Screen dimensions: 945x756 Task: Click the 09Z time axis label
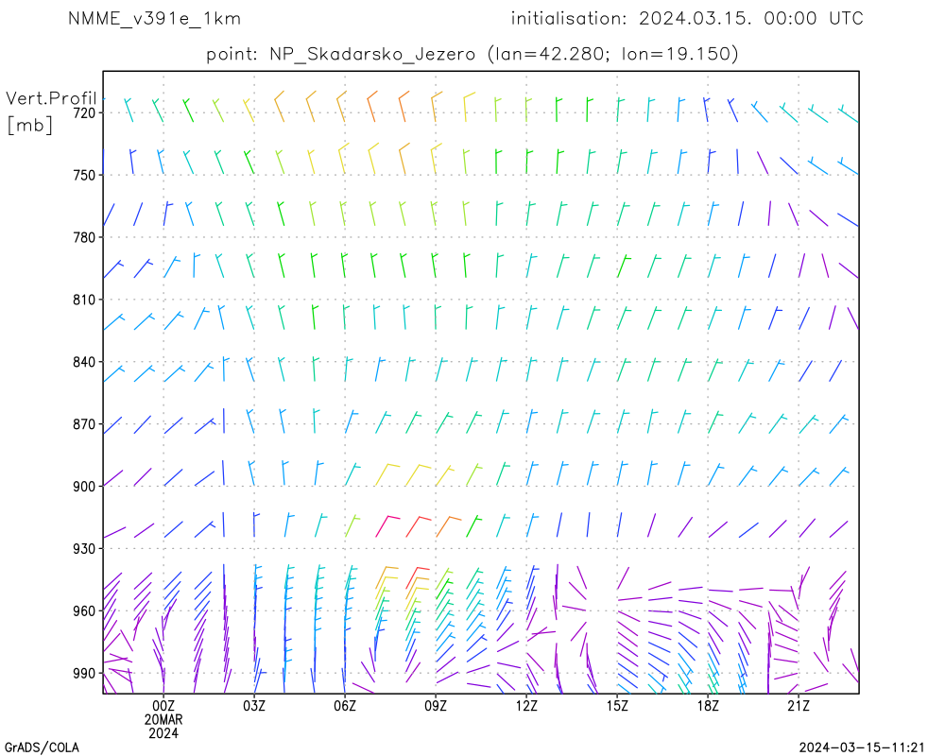click(436, 706)
